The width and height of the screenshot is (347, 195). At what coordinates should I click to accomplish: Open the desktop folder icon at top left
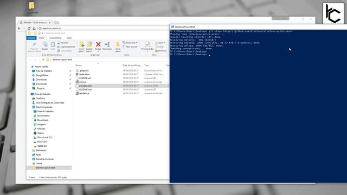[32, 6]
